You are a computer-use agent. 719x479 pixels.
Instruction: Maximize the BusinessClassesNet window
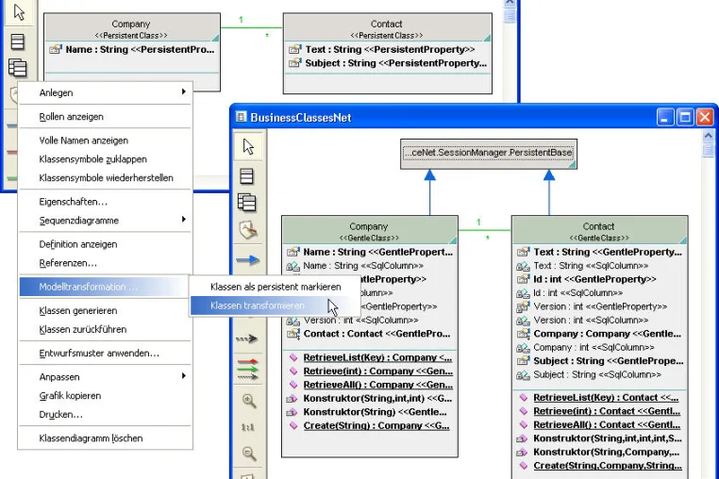[685, 117]
